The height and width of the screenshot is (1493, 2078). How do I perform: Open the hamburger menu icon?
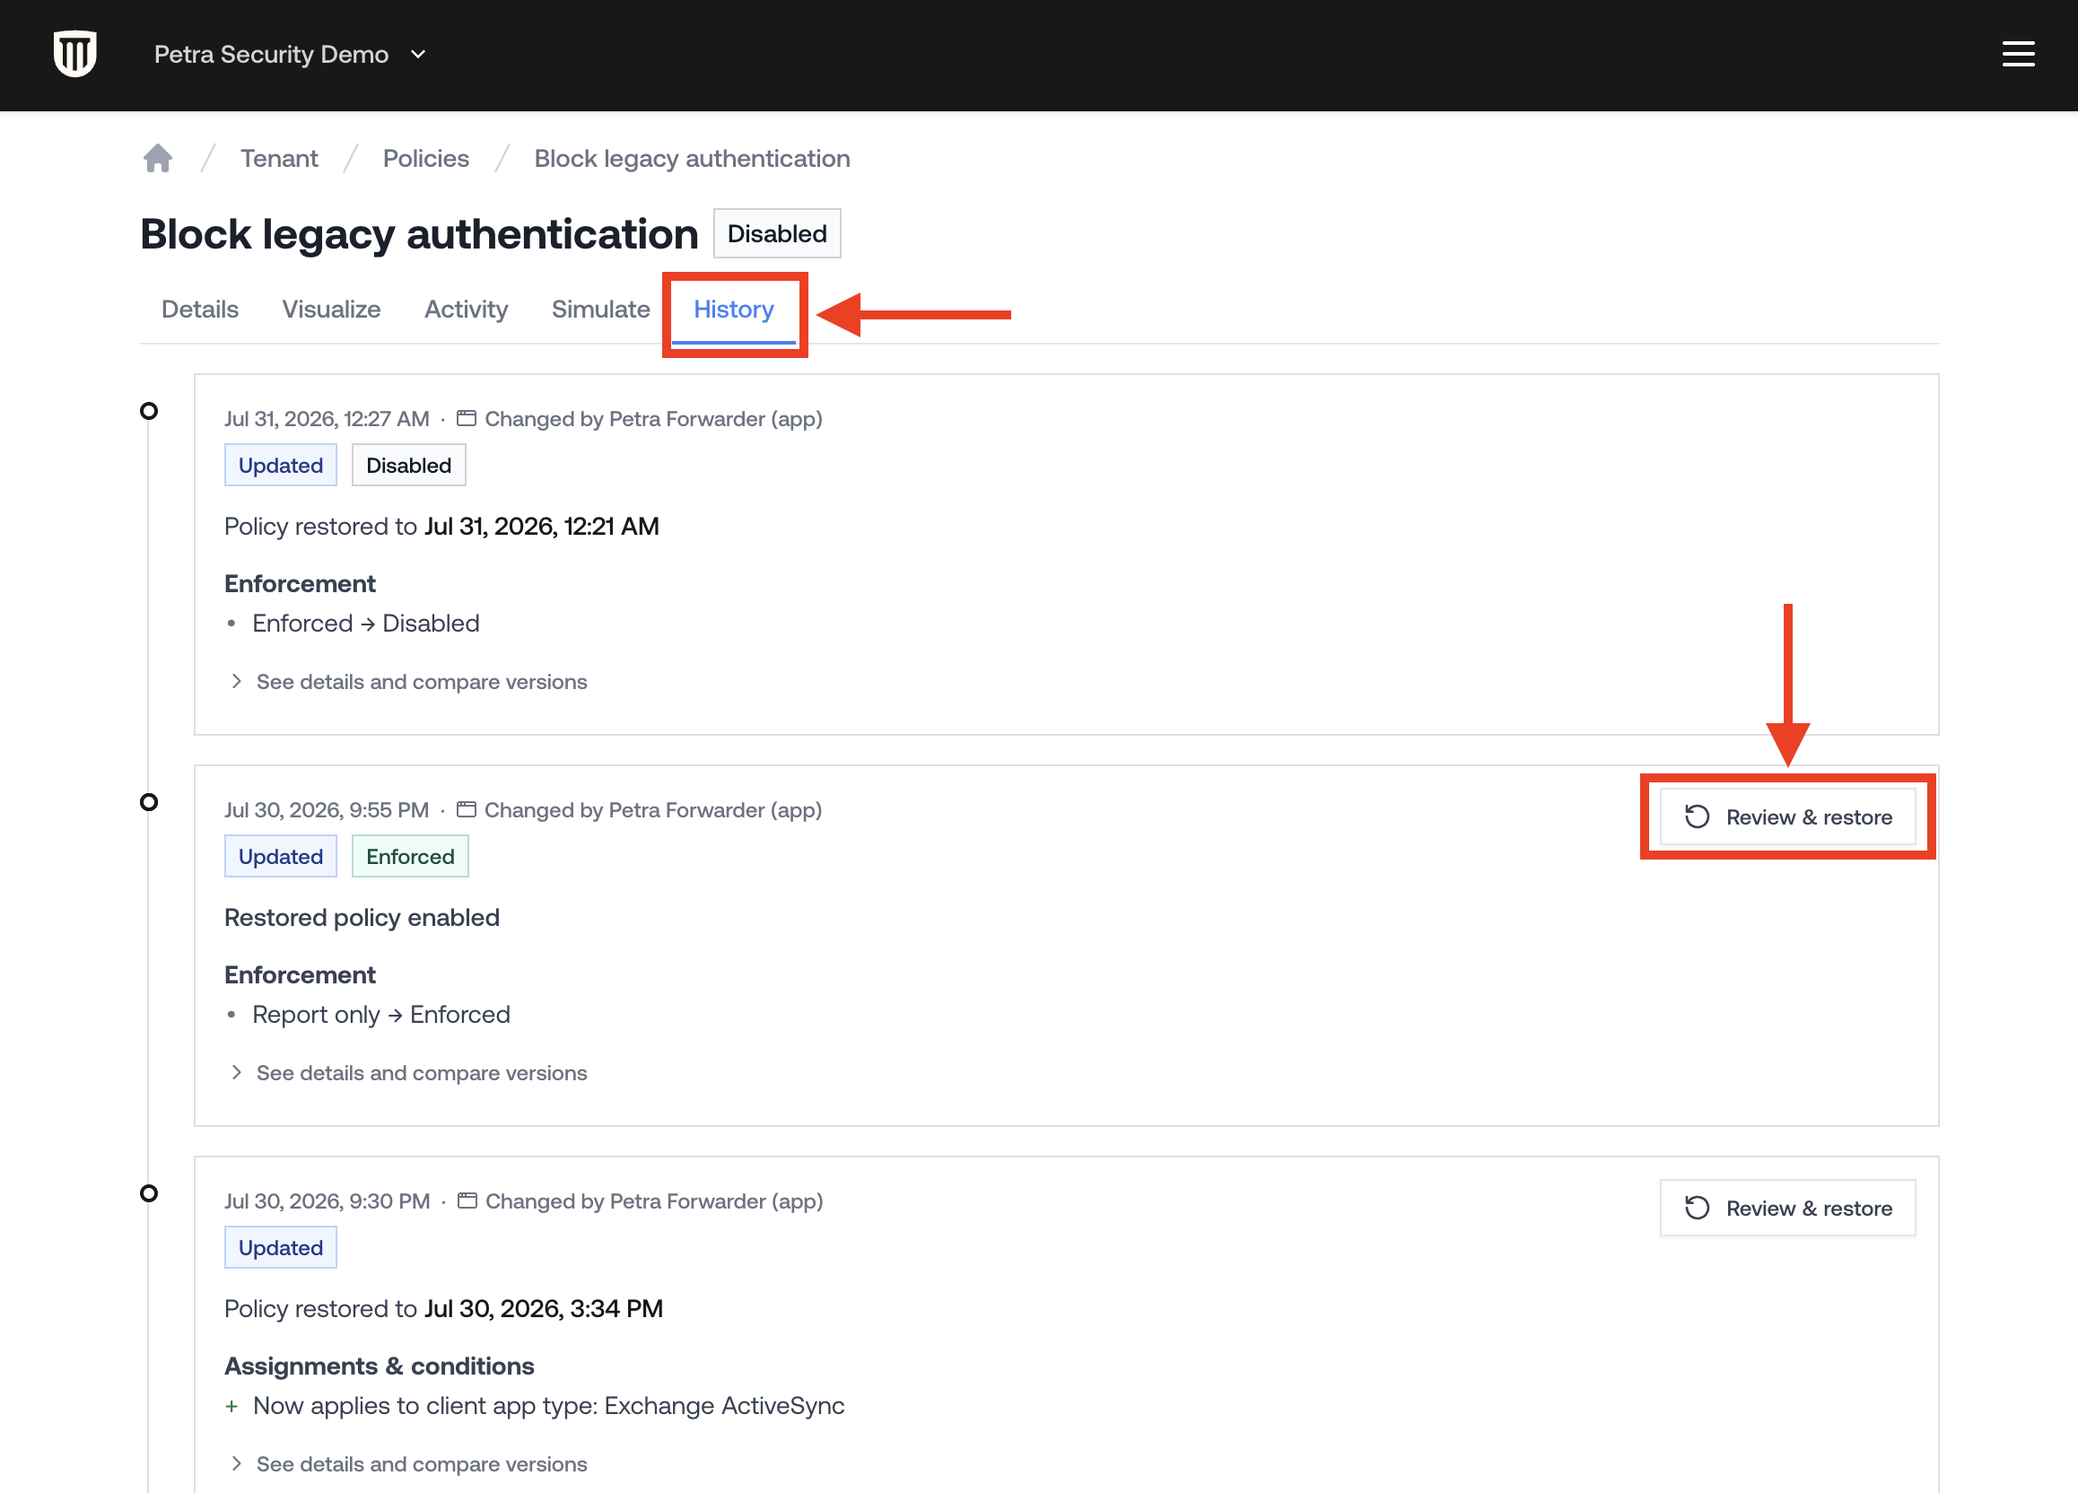pos(2018,54)
